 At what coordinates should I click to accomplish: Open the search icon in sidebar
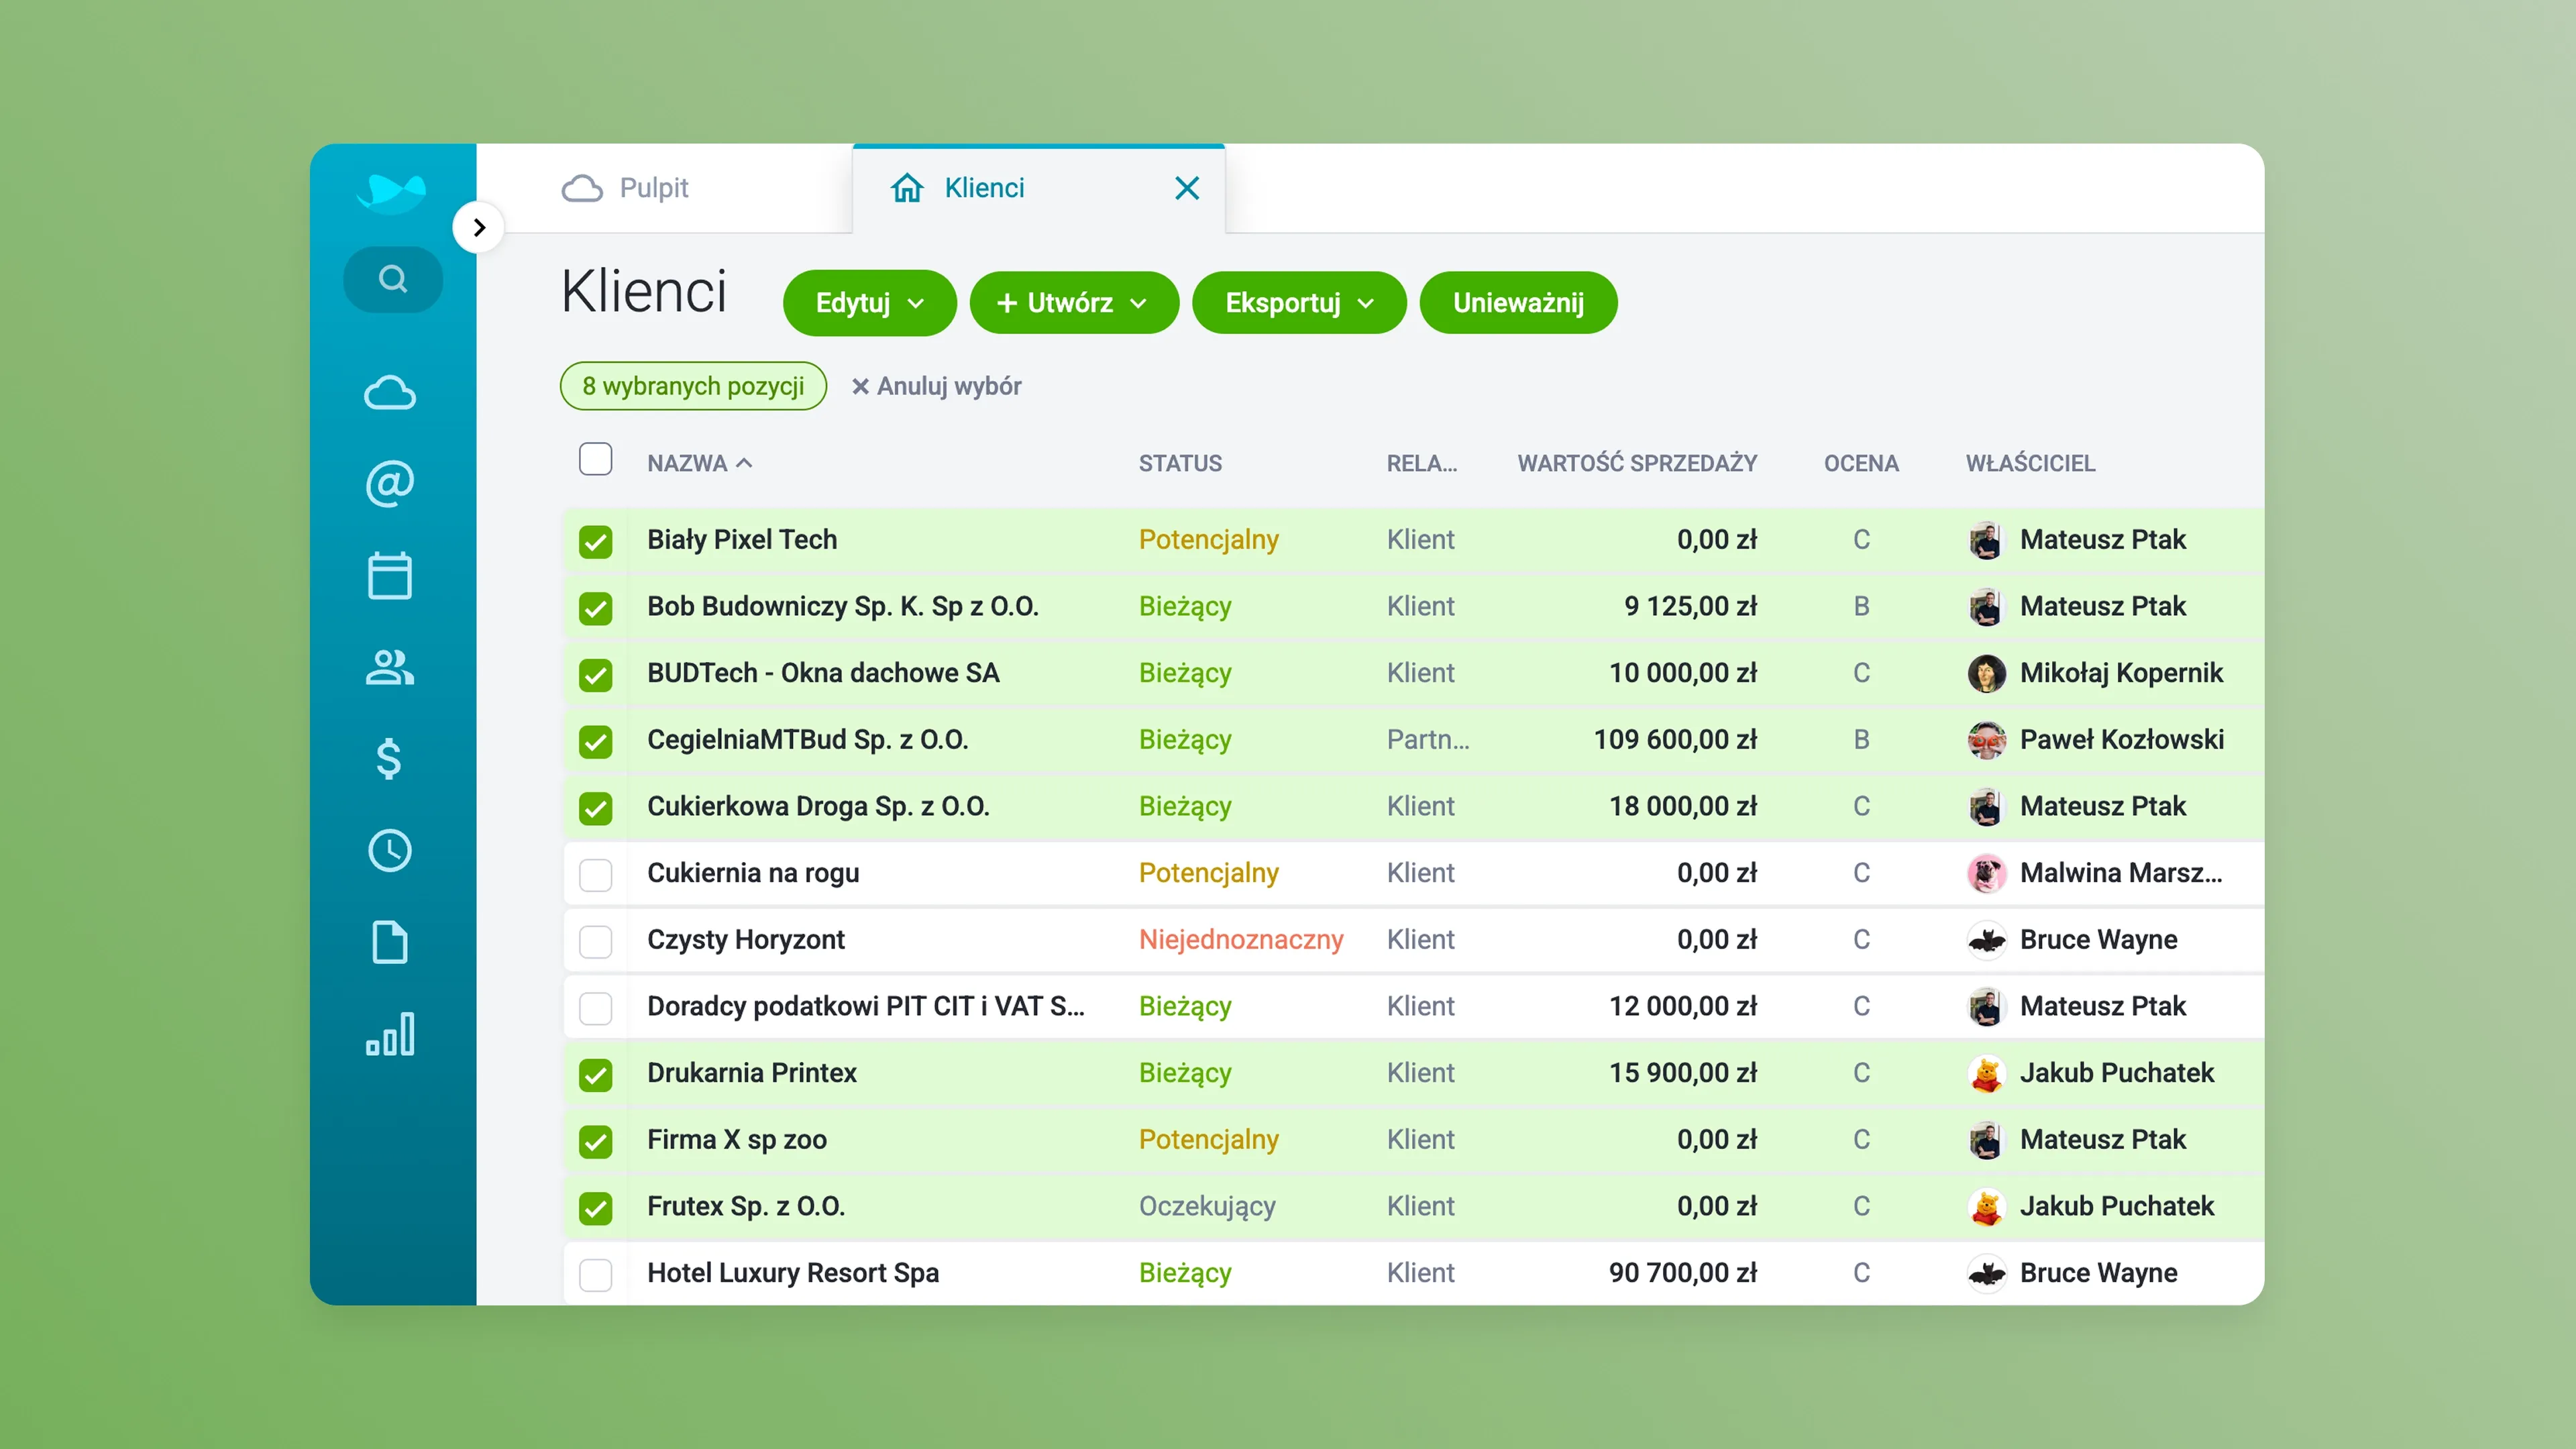tap(392, 279)
